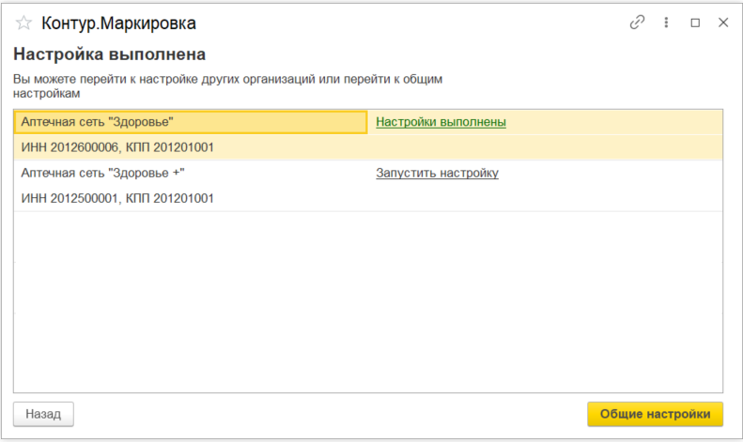This screenshot has height=442, width=743.
Task: Go back with the Назад button
Action: [43, 414]
